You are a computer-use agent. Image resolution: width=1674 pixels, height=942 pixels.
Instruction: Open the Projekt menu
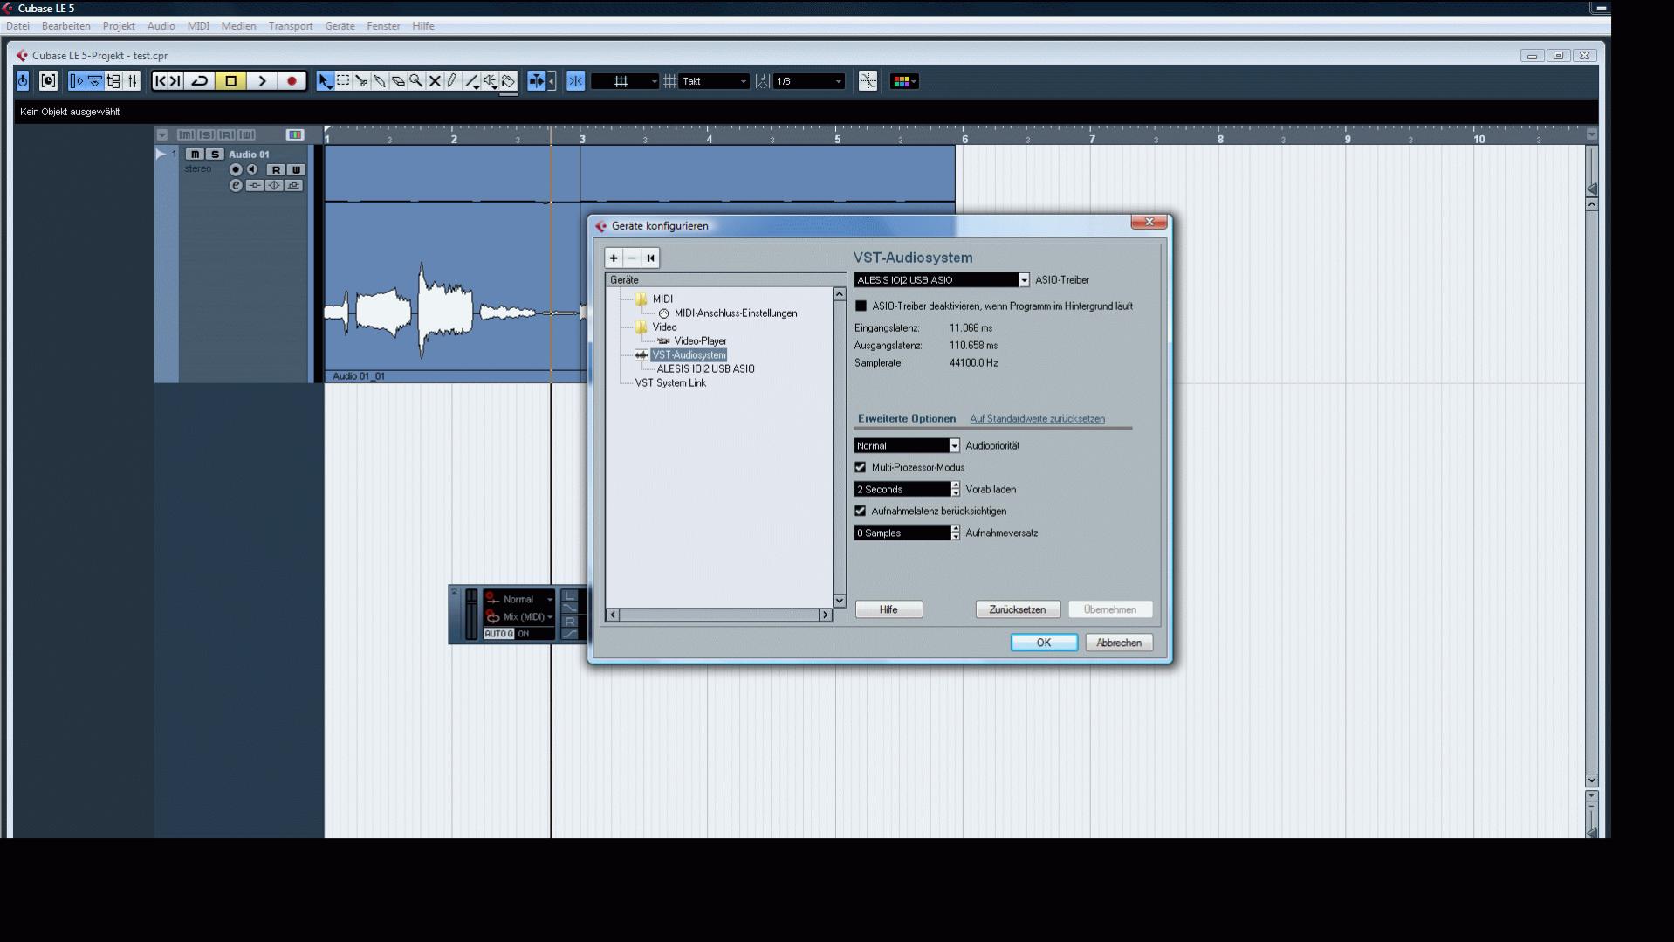(119, 26)
